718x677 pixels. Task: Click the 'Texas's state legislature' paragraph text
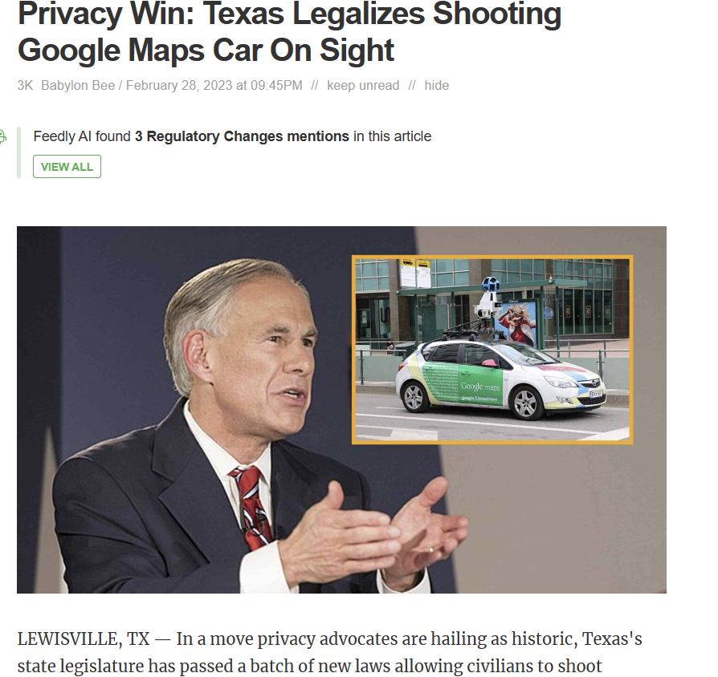[330, 652]
